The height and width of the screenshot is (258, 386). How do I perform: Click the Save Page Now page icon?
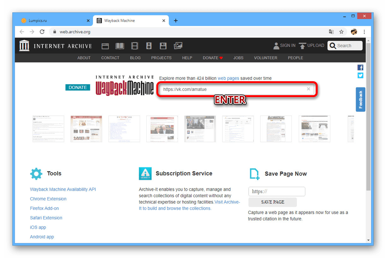point(254,174)
